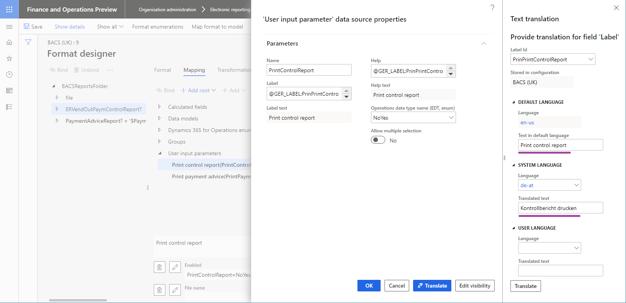
Task: Open Favorites star icon in sidebar
Action: tap(9, 58)
